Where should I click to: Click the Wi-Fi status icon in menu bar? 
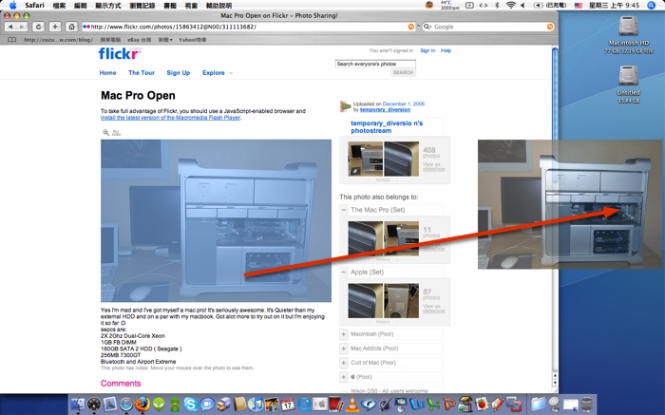click(511, 5)
